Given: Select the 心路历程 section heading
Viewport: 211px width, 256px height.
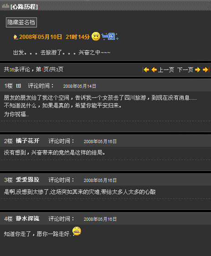Looking at the screenshot, I should coord(24,7).
